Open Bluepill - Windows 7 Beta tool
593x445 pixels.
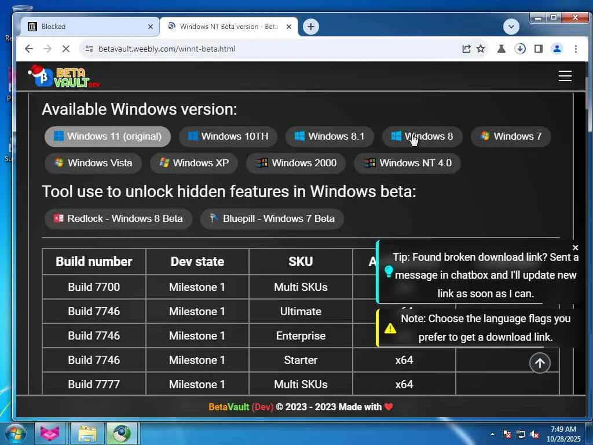272,218
